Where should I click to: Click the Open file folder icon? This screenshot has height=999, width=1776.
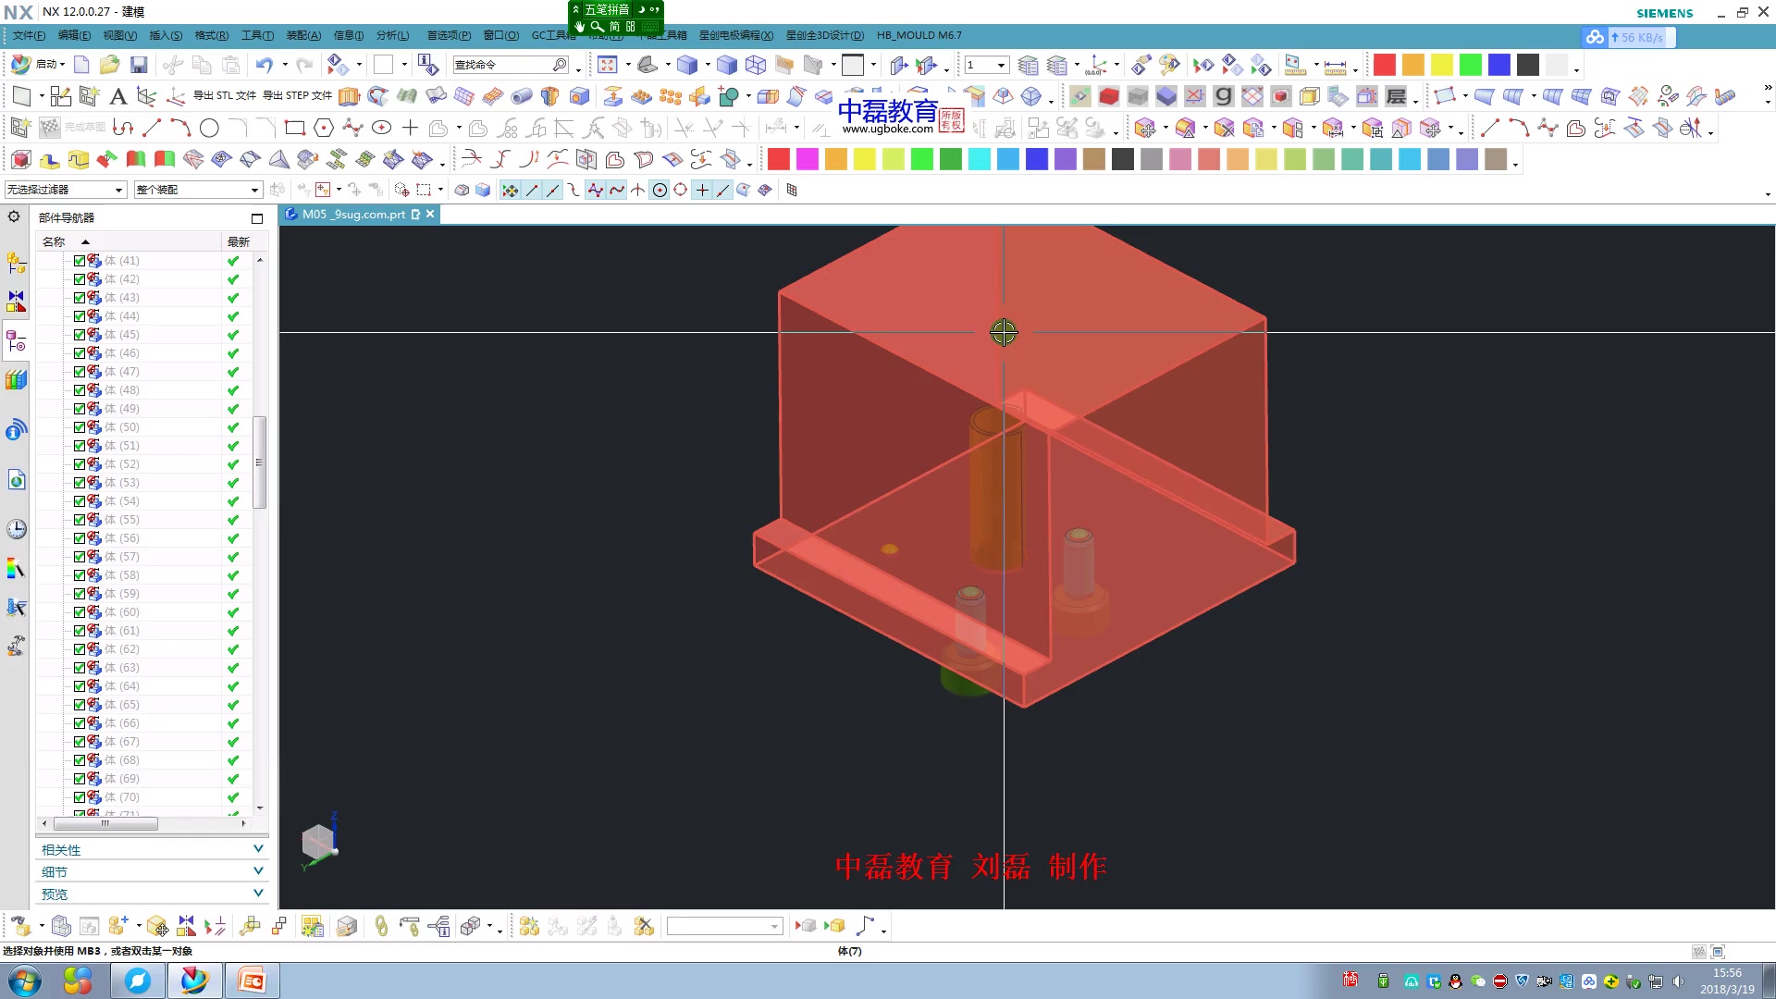tap(110, 65)
